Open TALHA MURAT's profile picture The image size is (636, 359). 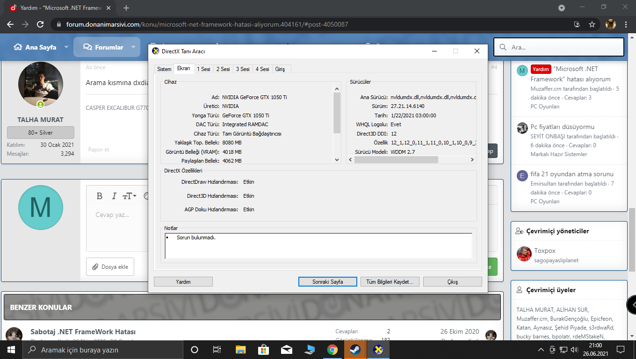point(41,85)
